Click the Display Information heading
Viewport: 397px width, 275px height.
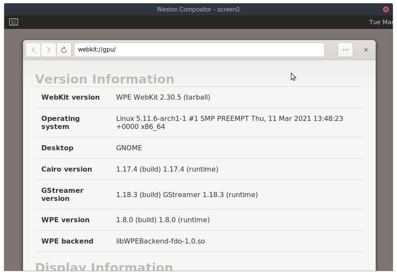(104, 266)
